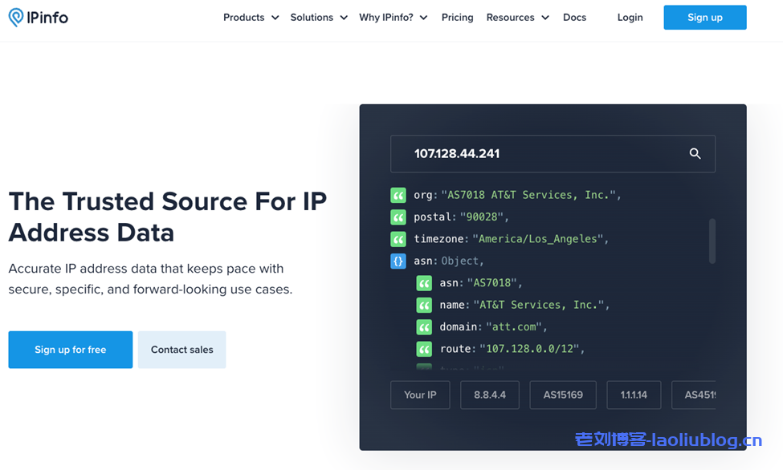
Task: Click the JSON results scrollbar
Action: (712, 241)
